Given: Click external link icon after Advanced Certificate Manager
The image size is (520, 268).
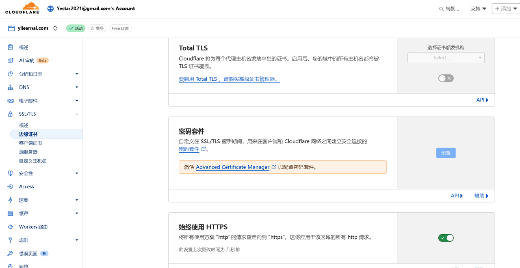Looking at the screenshot, I should (x=274, y=167).
